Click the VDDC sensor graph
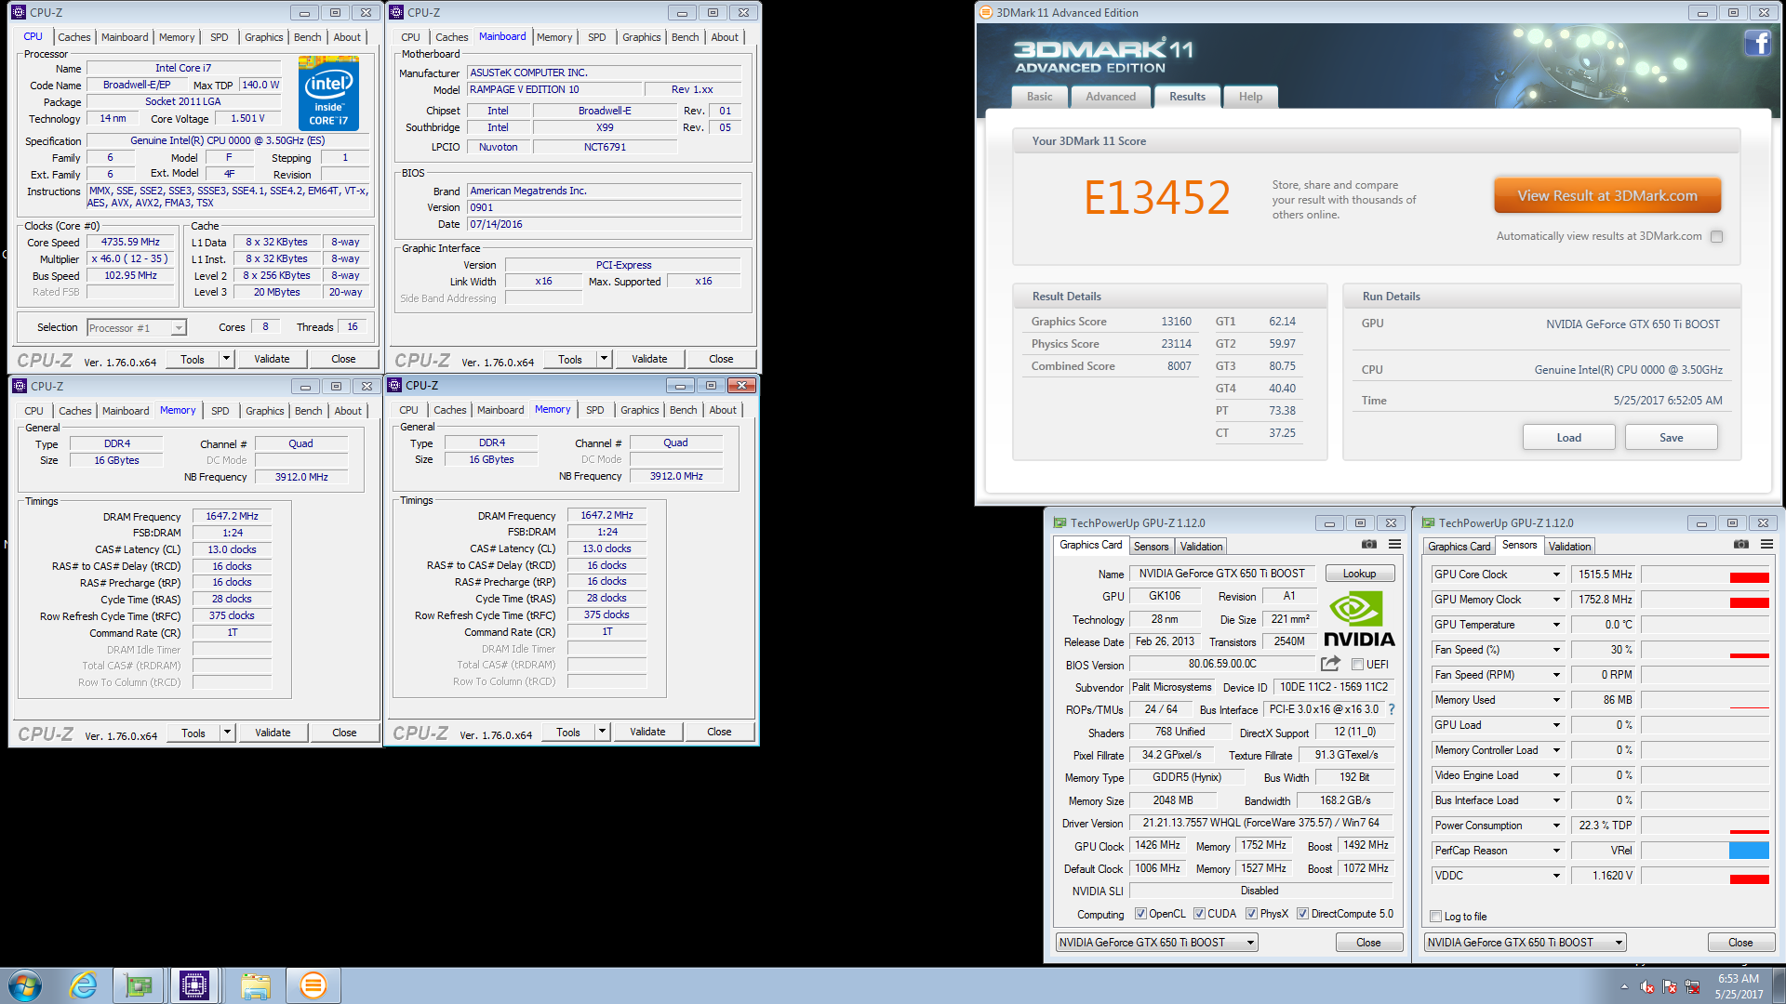The width and height of the screenshot is (1786, 1004). click(x=1705, y=876)
